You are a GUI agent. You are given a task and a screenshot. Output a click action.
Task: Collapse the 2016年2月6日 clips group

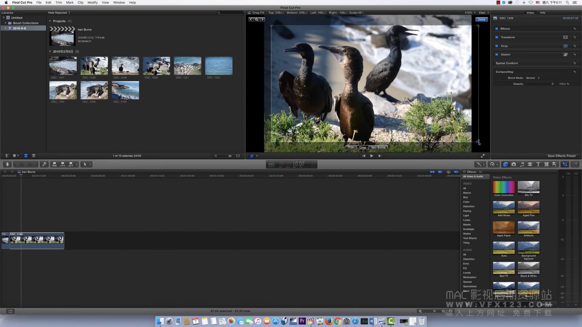(x=50, y=51)
